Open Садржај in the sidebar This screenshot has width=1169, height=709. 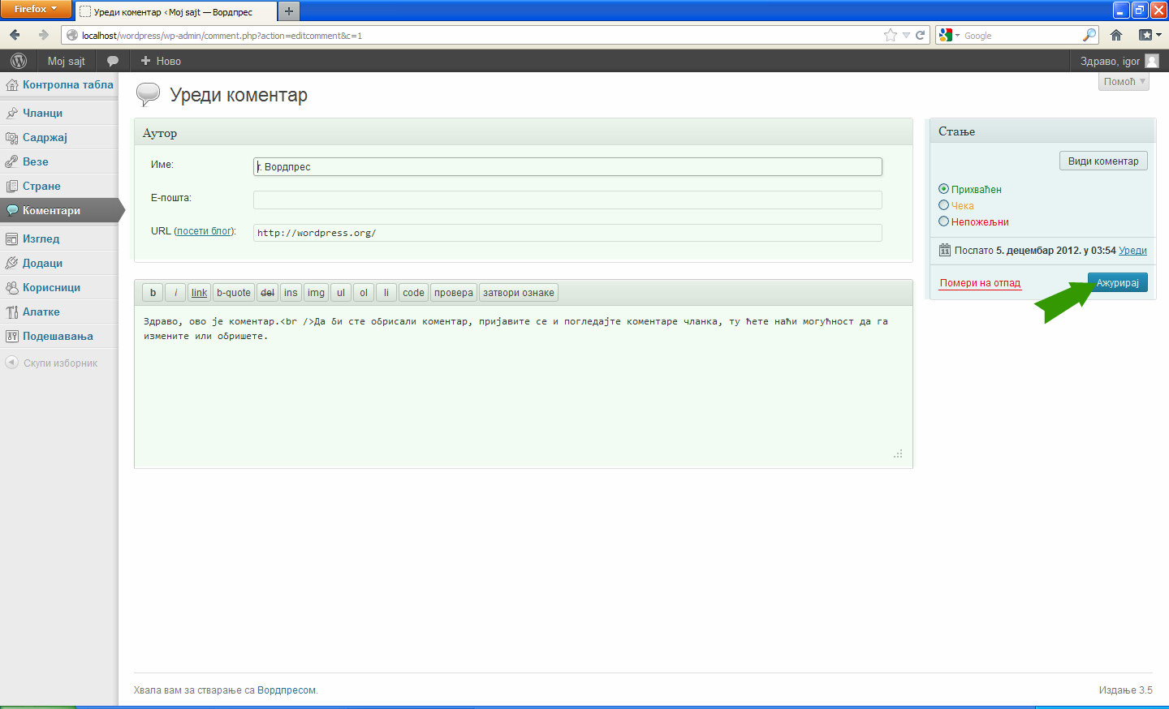(45, 138)
